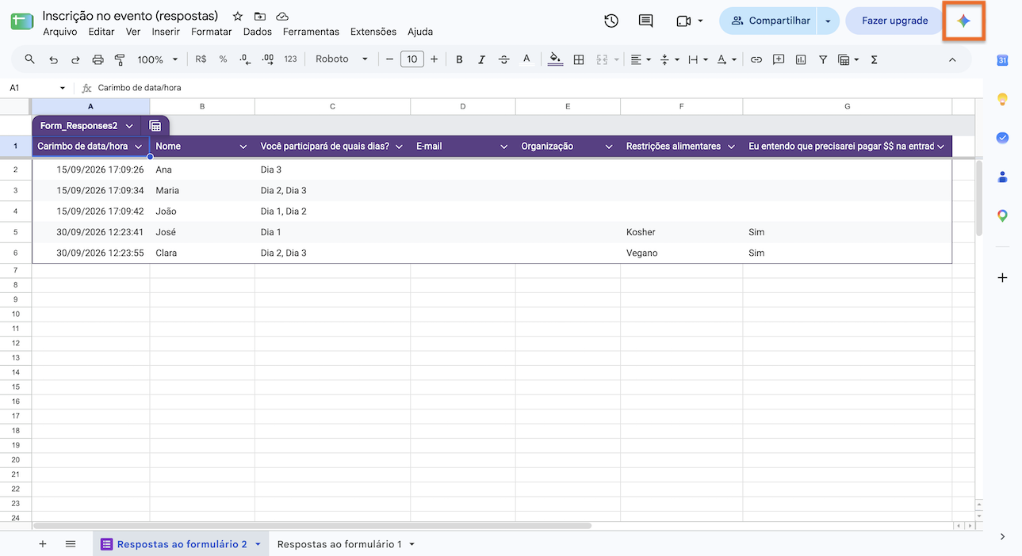Screen dimensions: 1022x556
Task: Open the Roboto font dropdown
Action: click(342, 59)
